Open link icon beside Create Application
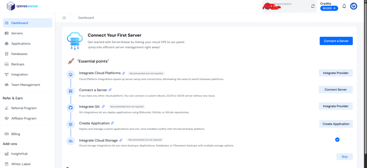 [112, 123]
